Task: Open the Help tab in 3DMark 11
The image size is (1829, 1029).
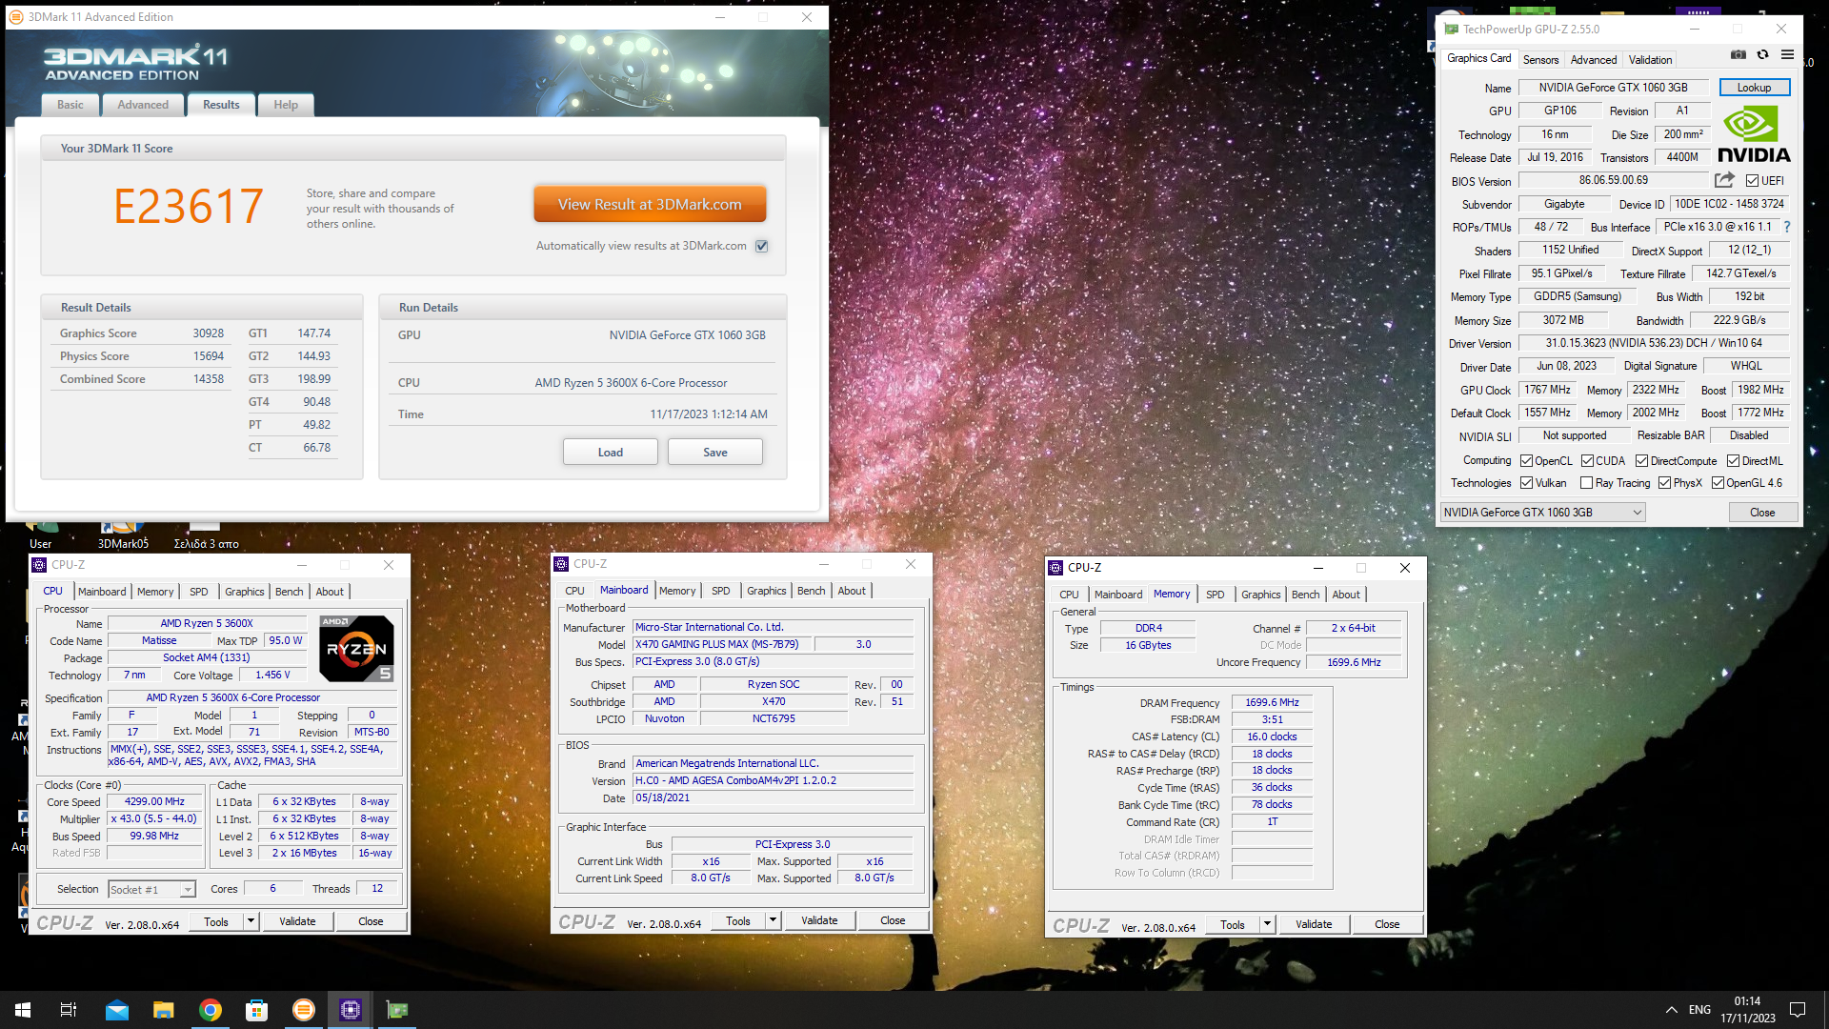Action: point(286,105)
